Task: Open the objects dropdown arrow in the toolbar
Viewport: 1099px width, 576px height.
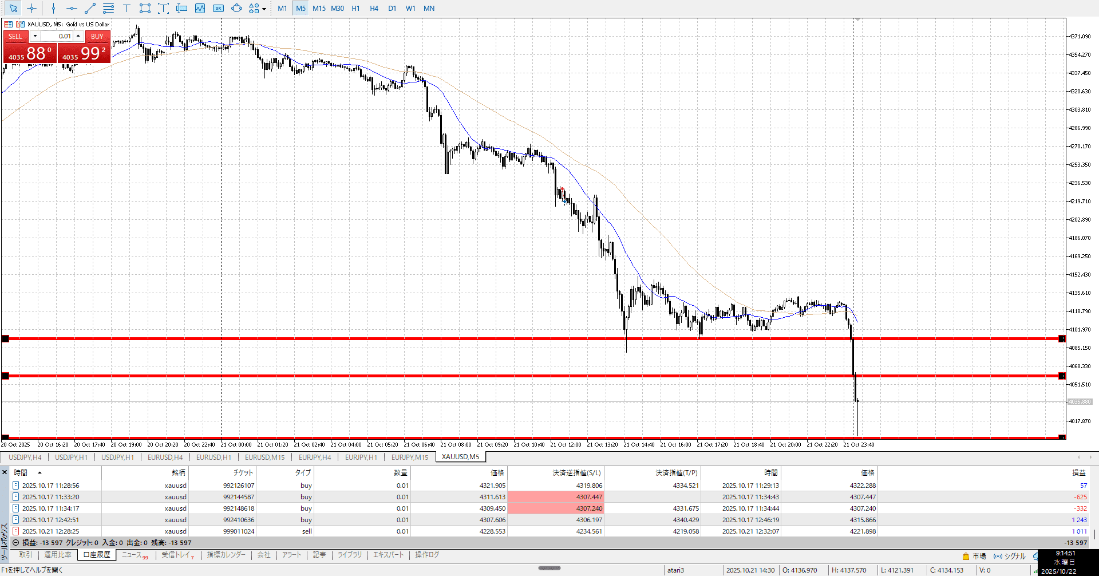Action: click(264, 9)
